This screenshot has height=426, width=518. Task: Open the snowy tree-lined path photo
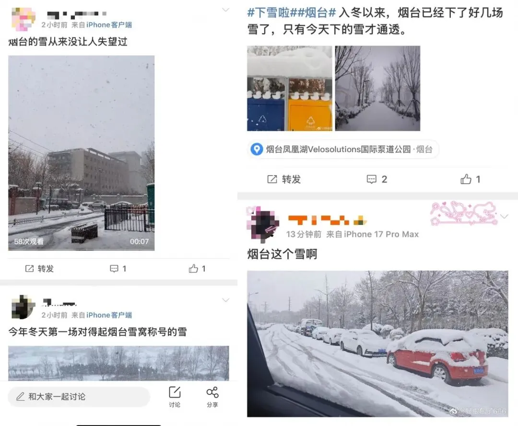tap(377, 88)
